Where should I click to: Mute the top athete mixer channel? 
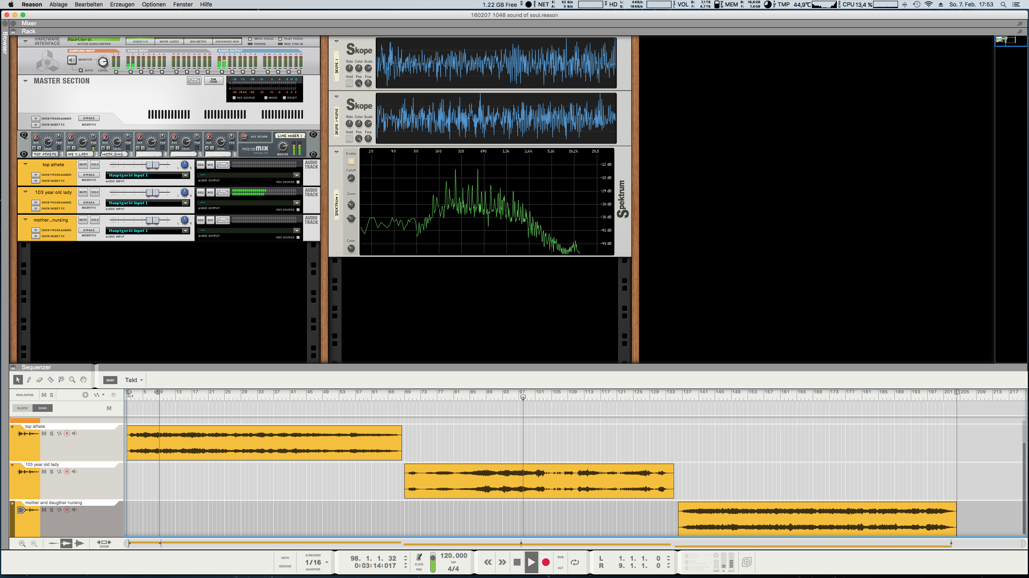[83, 165]
